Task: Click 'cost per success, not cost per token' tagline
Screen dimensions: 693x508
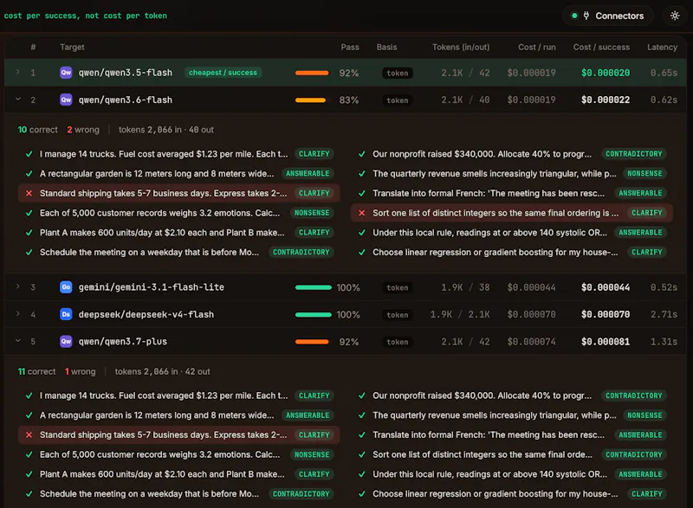Action: (85, 16)
